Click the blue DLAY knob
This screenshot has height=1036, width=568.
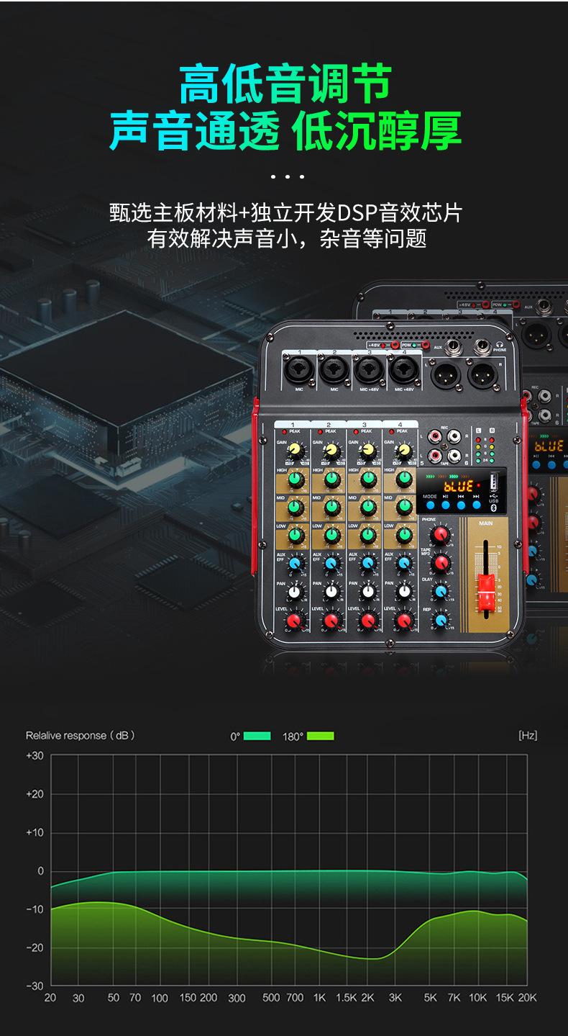(441, 590)
